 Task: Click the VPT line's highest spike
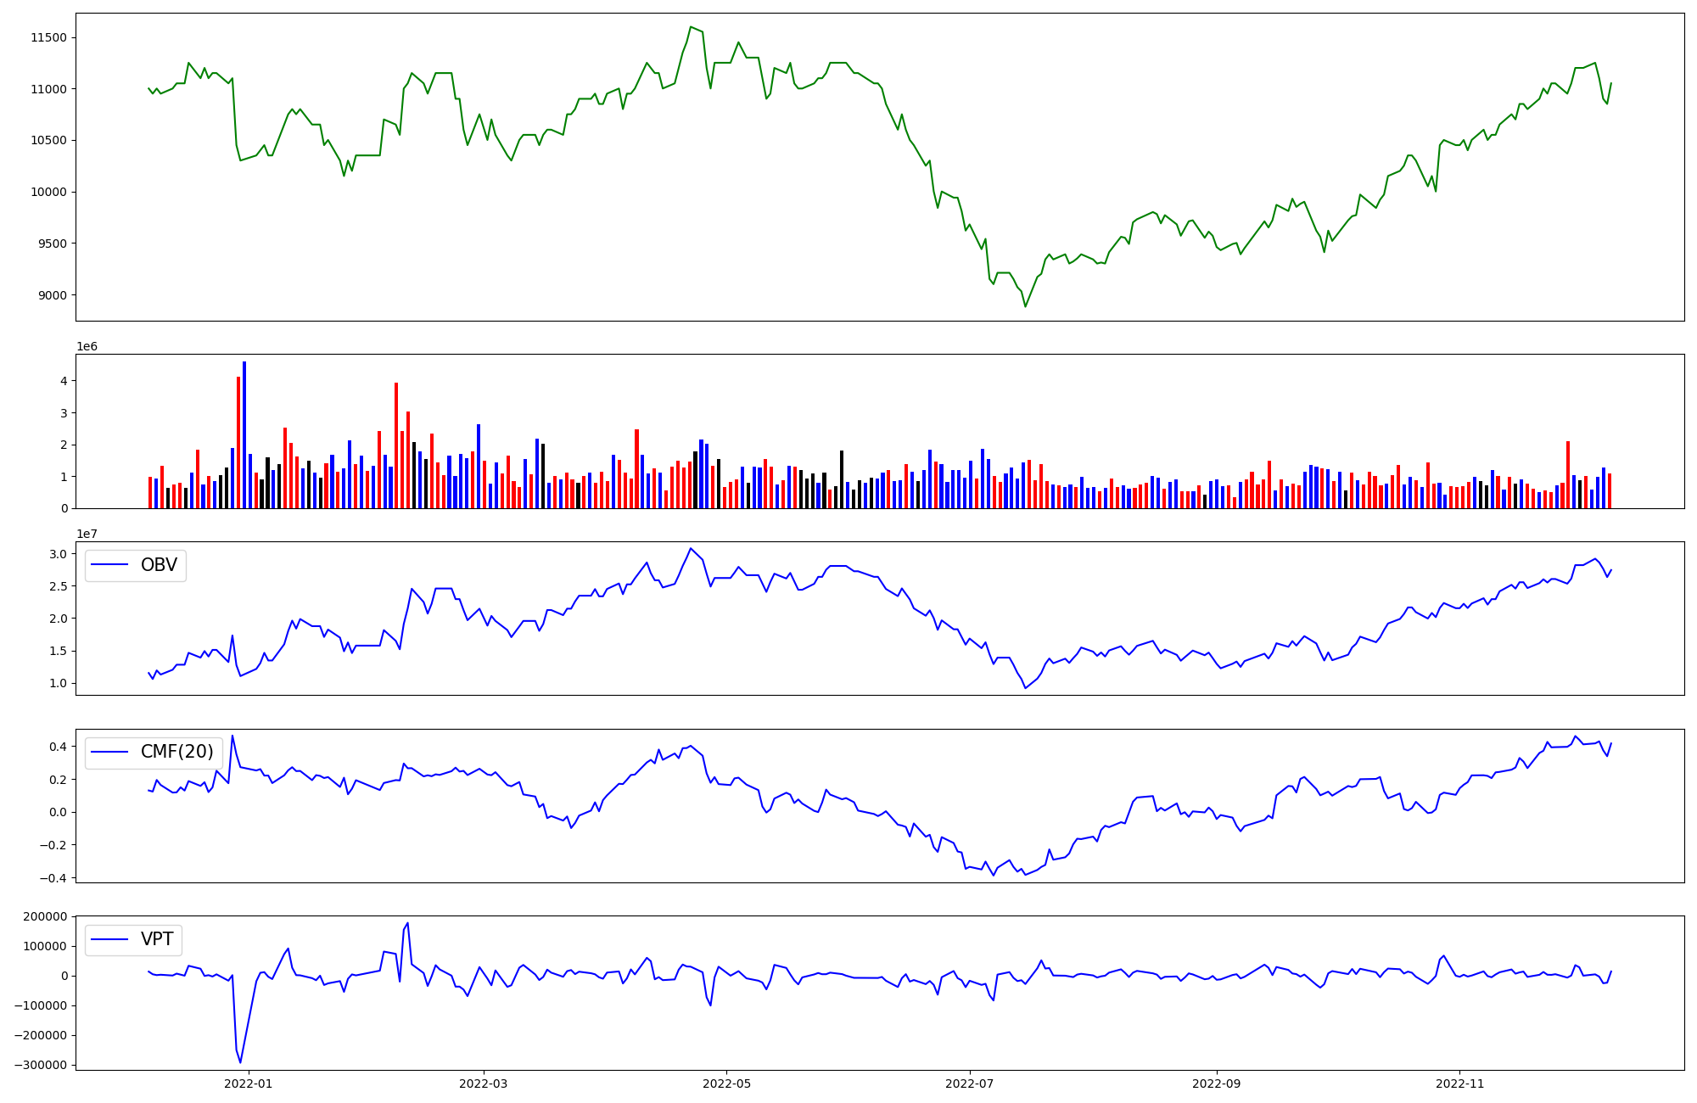[x=407, y=923]
